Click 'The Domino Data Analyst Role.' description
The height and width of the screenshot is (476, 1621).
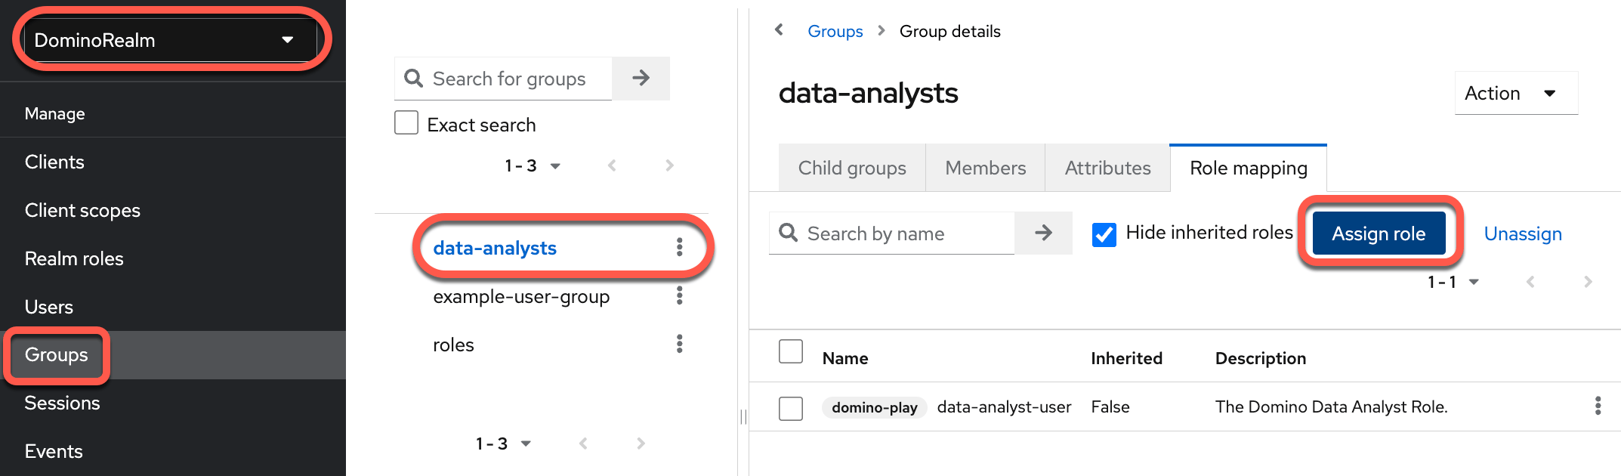pos(1332,406)
